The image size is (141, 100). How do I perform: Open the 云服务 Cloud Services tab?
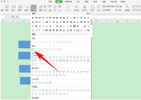123,2
